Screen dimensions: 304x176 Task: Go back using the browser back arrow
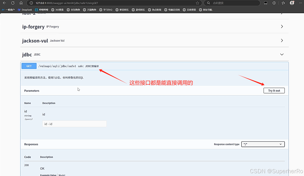coord(4,3)
